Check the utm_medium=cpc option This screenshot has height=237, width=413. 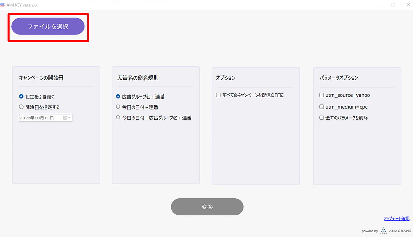322,107
